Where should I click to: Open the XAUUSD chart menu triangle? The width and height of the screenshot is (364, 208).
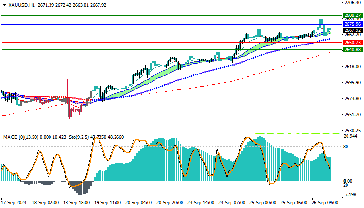4,5
